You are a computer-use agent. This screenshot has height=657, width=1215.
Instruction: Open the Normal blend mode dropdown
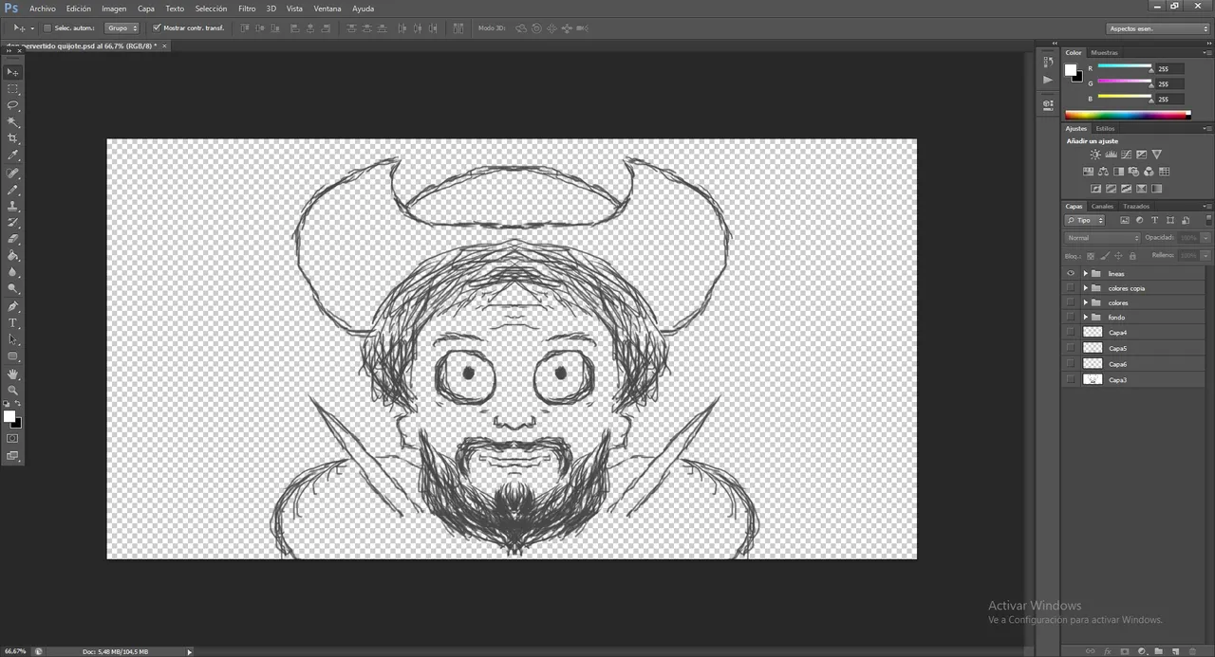[1103, 238]
